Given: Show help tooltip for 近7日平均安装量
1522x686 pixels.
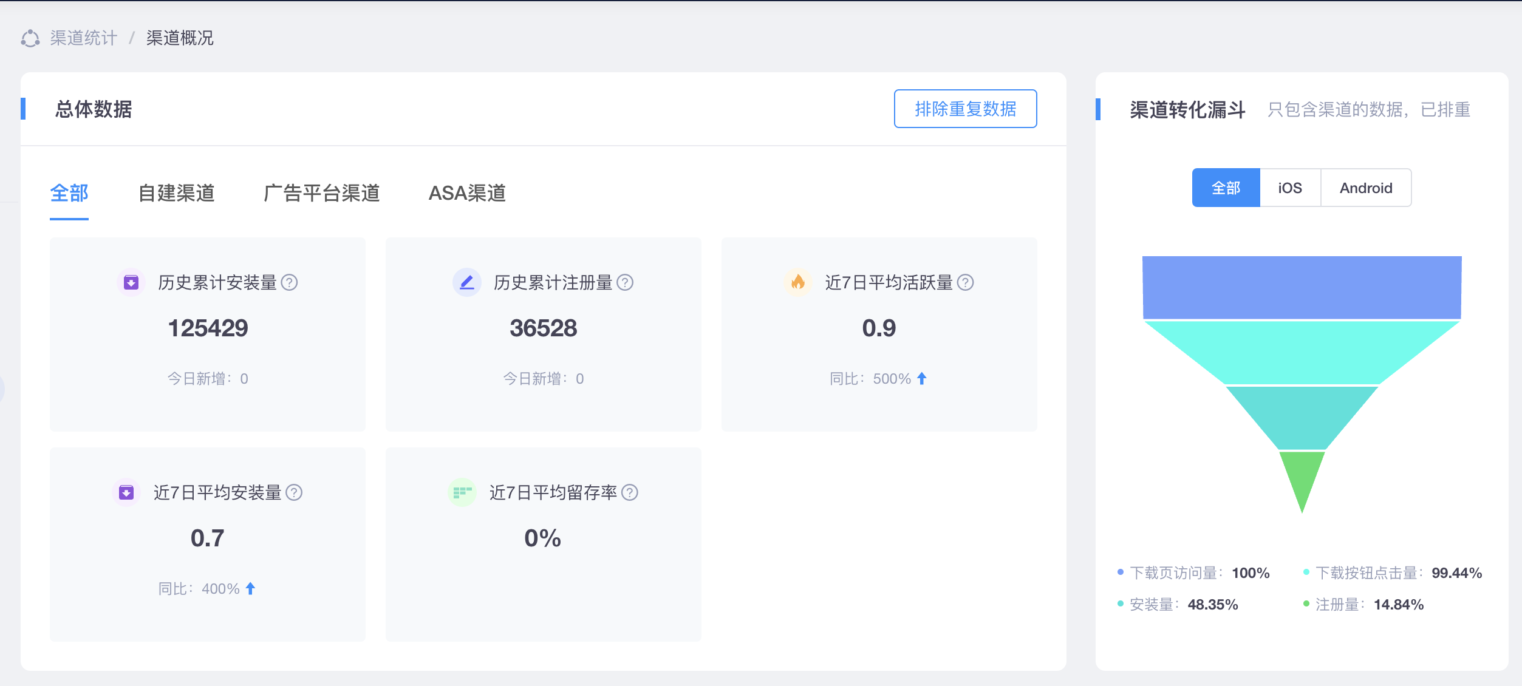Looking at the screenshot, I should (294, 492).
